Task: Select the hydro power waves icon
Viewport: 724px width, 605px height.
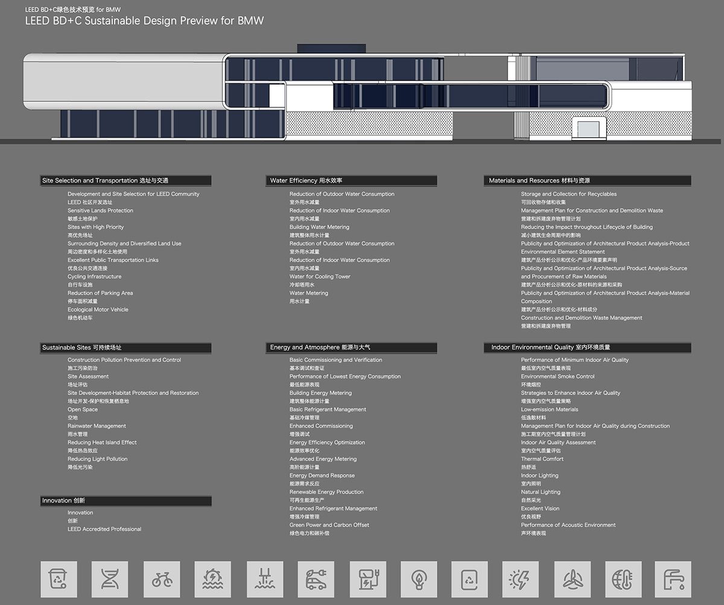Action: point(213,579)
